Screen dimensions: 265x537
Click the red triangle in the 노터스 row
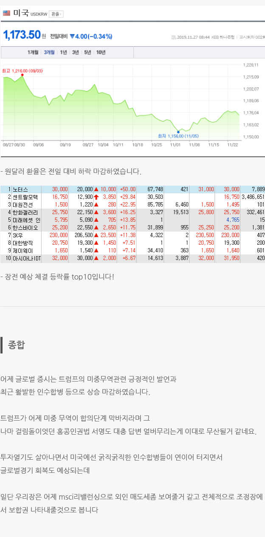(96, 189)
